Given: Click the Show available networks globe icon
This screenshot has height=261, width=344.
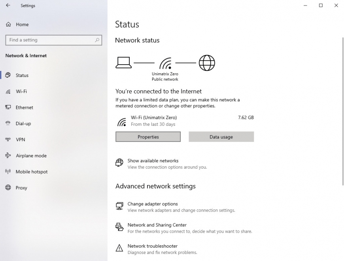Looking at the screenshot, I should click(119, 163).
